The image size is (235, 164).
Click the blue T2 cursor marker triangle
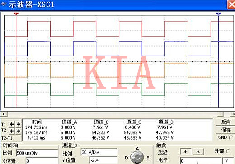point(218,14)
